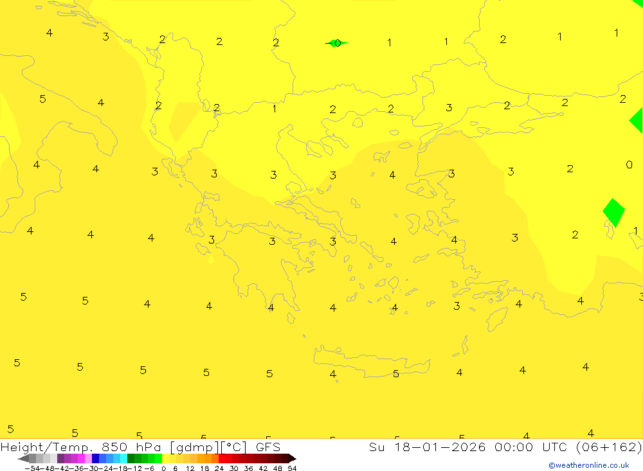Click the '24' legend scale label
Viewport: 643px width, 471px height.
(x=219, y=468)
